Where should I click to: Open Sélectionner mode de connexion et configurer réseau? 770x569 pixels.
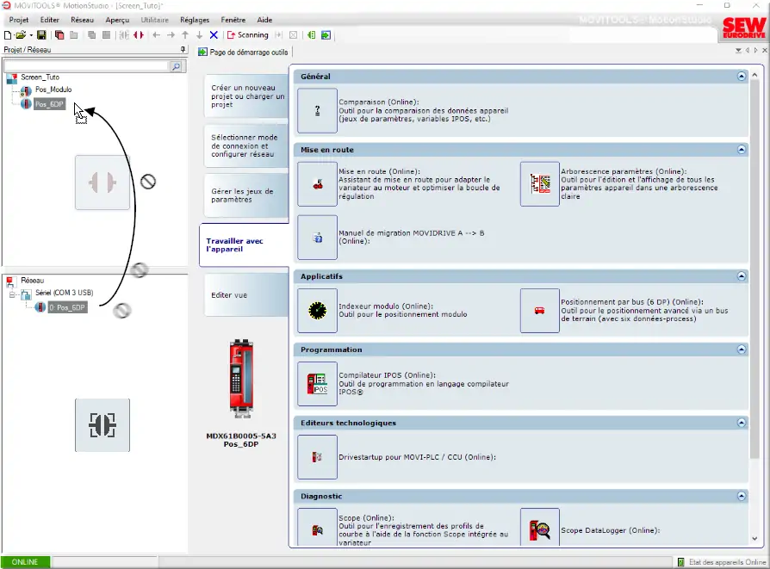pyautogui.click(x=247, y=145)
